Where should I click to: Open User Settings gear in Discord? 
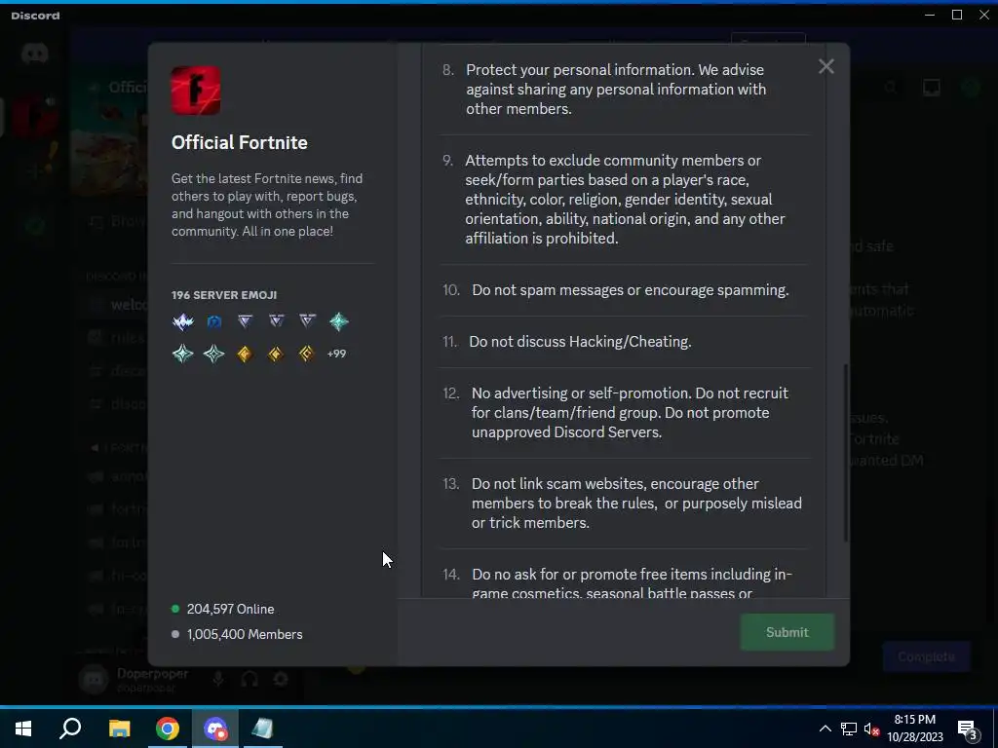(281, 679)
